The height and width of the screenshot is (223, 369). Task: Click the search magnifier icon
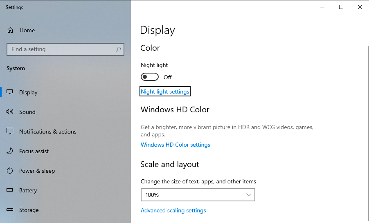click(118, 49)
